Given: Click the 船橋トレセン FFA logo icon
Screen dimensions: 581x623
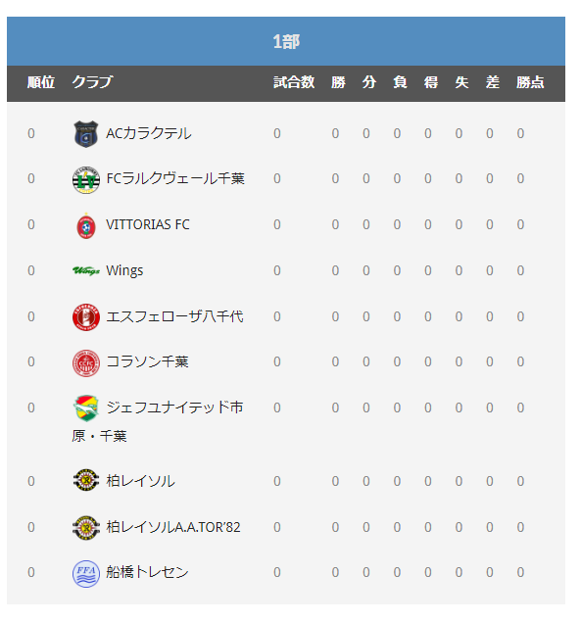Looking at the screenshot, I should click(x=86, y=573).
